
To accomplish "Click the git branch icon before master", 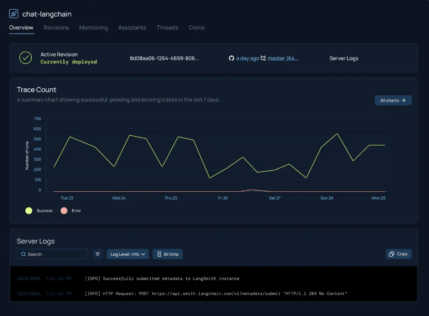I will coord(263,58).
